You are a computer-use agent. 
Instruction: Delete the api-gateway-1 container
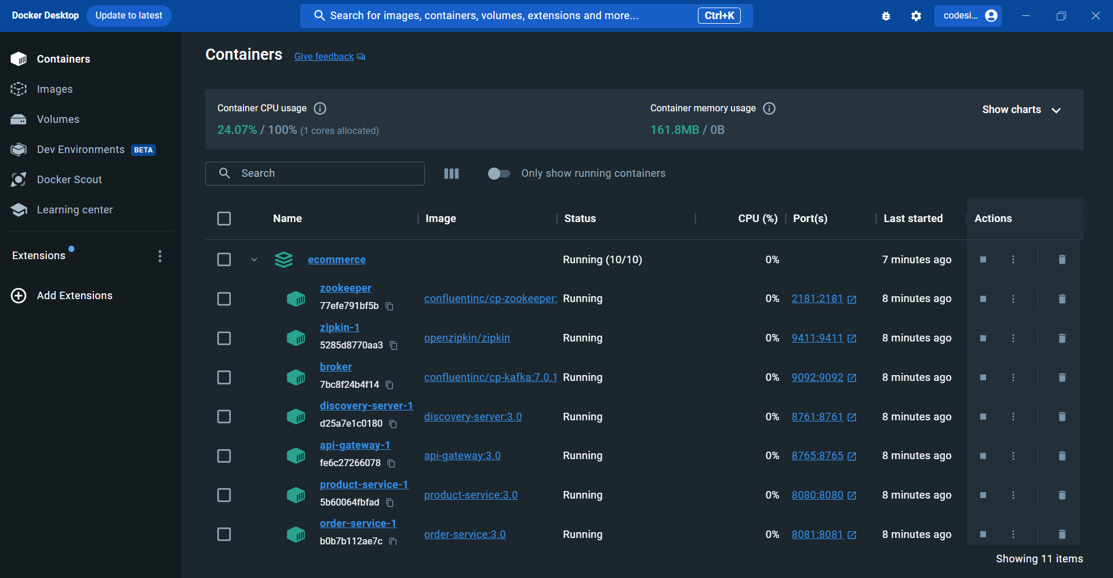coord(1062,456)
